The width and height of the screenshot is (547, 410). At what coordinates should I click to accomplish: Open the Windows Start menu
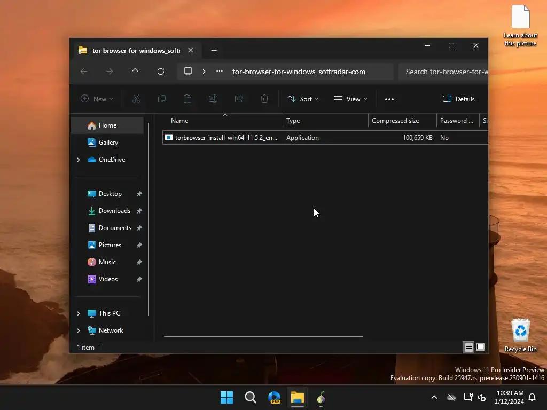226,397
